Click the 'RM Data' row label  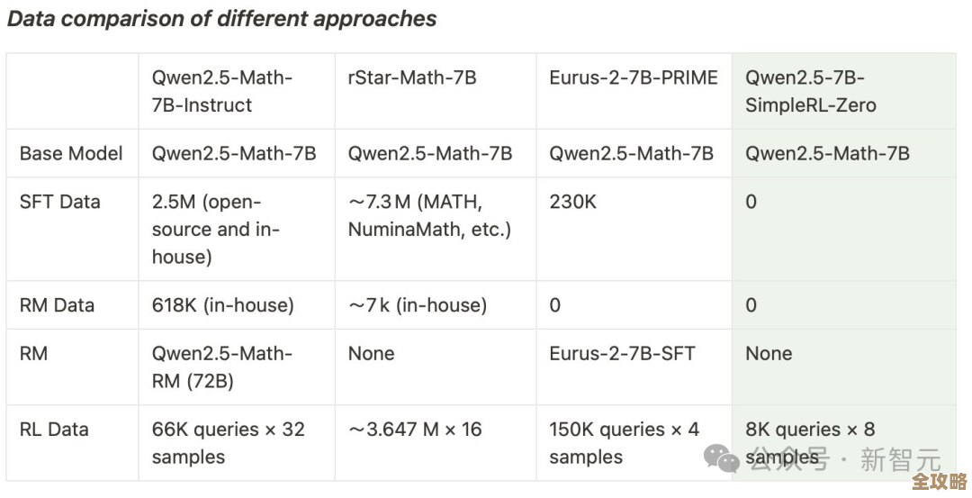point(57,305)
